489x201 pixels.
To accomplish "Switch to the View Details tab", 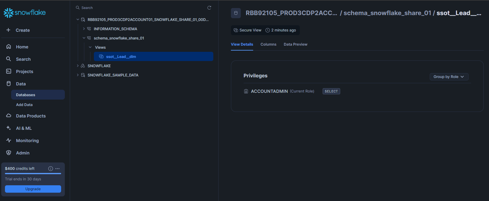I will [242, 44].
